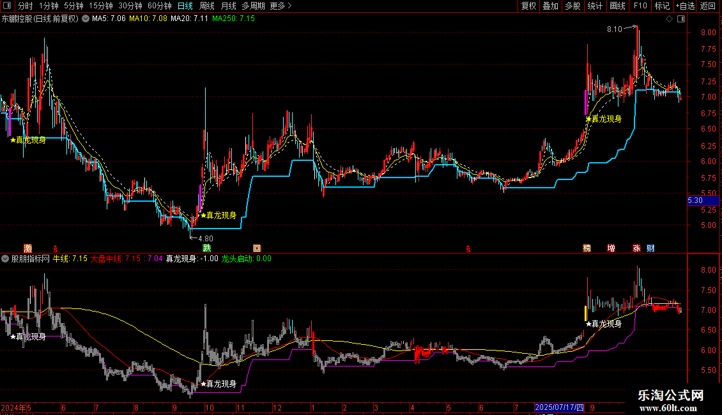Click the 8.10 high price label
The height and width of the screenshot is (415, 722).
coord(614,29)
